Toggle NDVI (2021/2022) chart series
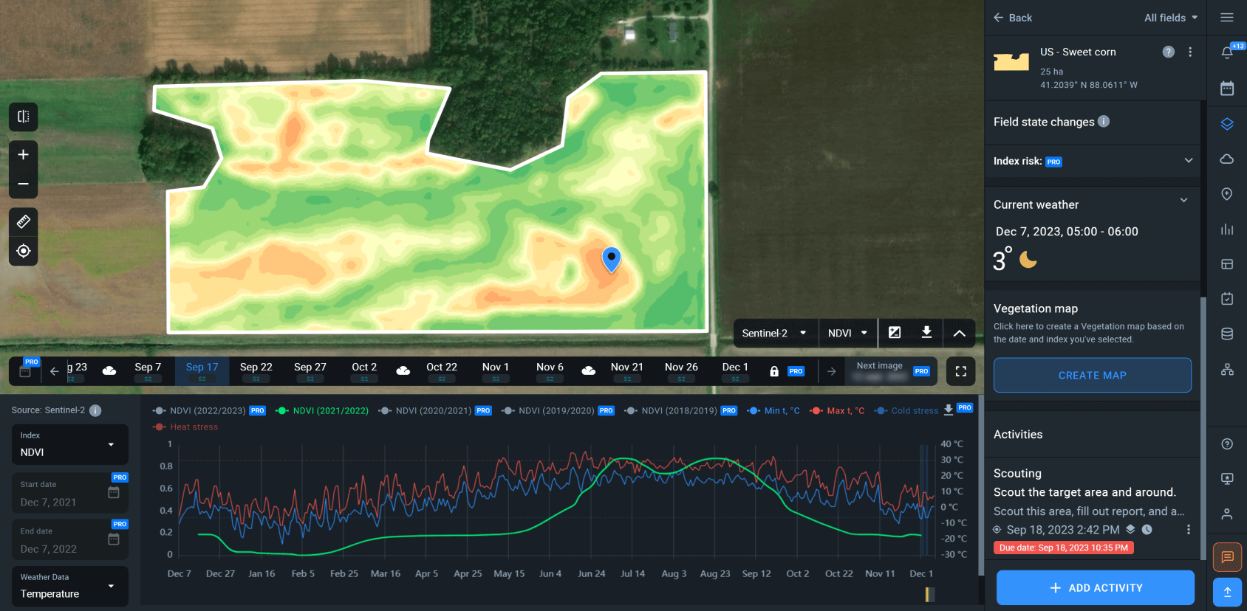1247x611 pixels. pyautogui.click(x=322, y=410)
